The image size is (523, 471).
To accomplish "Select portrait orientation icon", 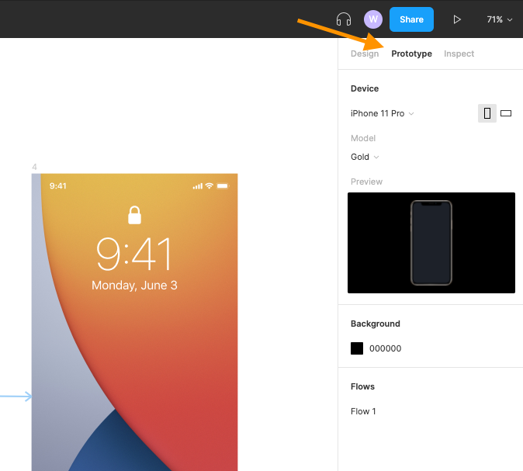I will pyautogui.click(x=487, y=113).
